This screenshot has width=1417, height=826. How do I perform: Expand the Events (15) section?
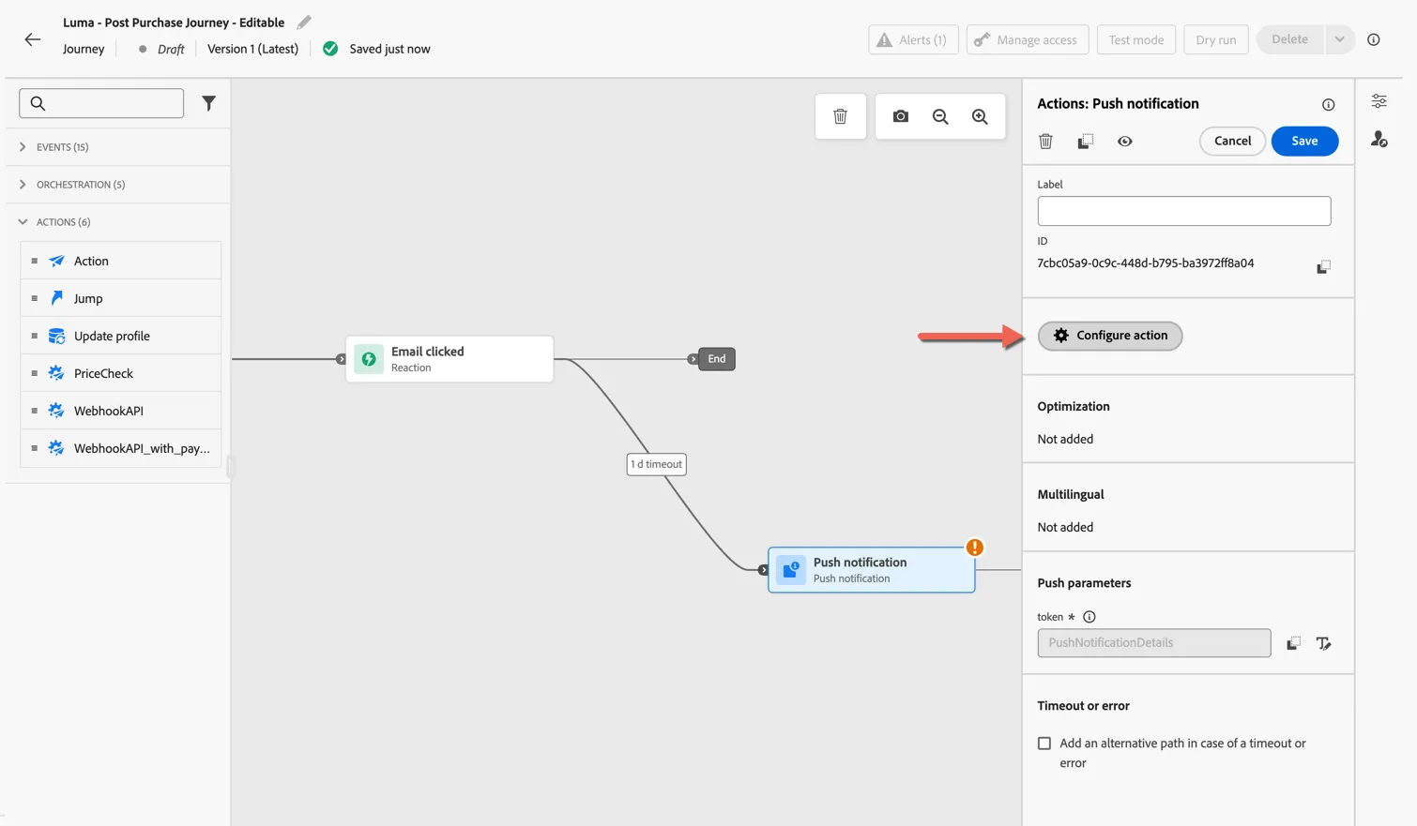tap(116, 147)
